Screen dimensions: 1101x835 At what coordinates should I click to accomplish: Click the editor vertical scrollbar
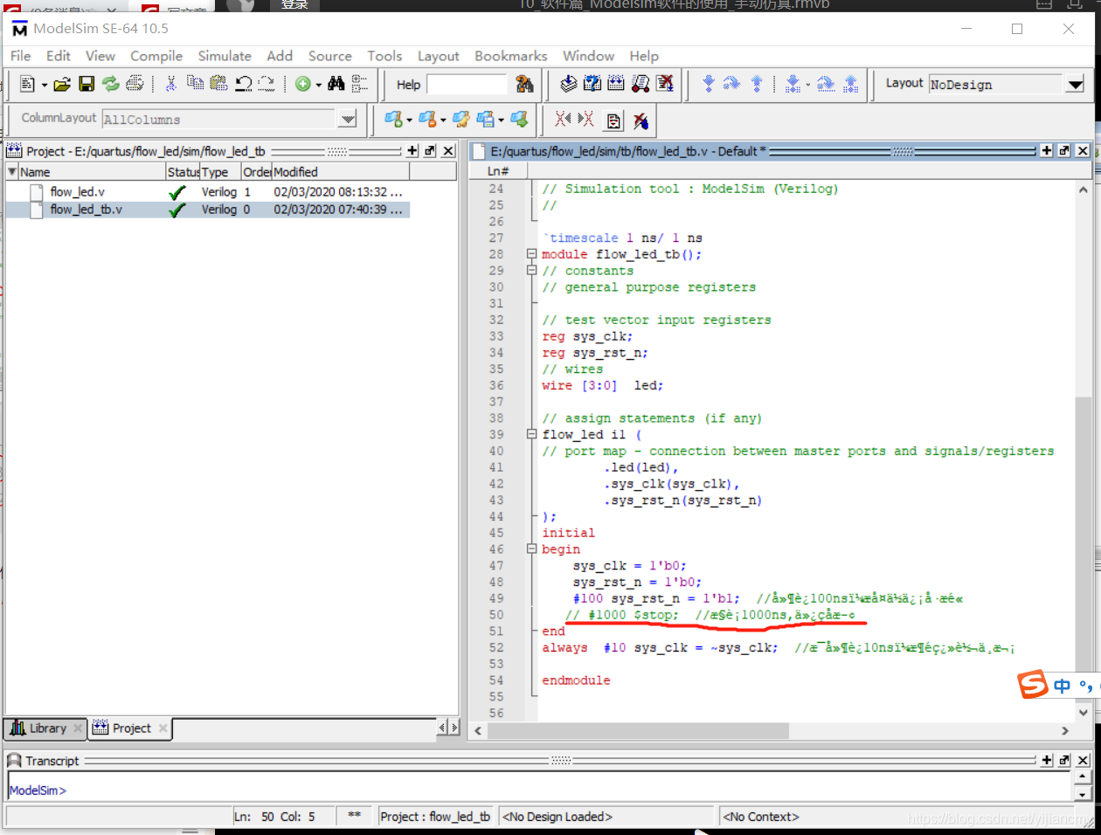(x=1084, y=451)
